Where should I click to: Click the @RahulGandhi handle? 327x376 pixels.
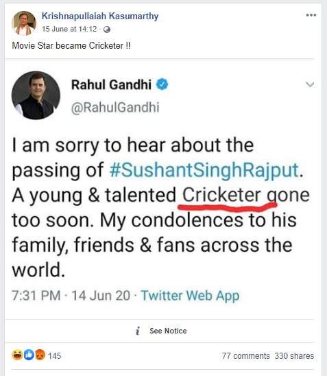tap(115, 107)
